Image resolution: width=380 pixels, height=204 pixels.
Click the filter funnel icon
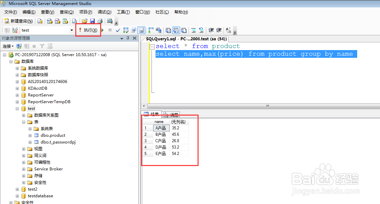pyautogui.click(x=42, y=46)
